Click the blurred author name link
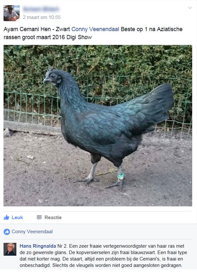 tap(41, 9)
